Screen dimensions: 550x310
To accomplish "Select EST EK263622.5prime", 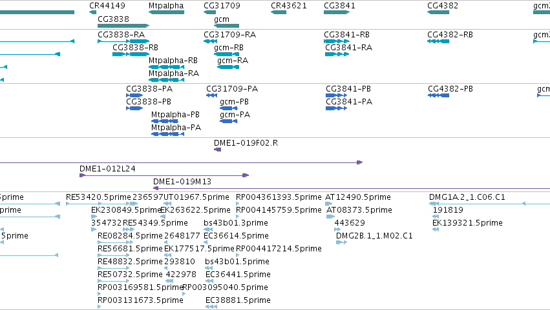I will [195, 210].
